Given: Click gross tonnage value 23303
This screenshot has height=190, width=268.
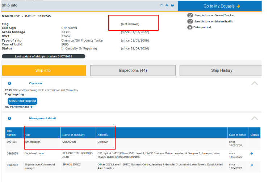Looking at the screenshot, I should click(66, 32).
